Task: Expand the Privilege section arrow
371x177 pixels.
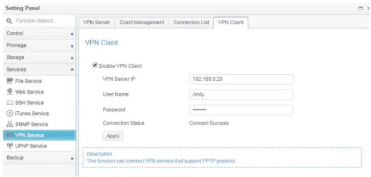Action: point(72,46)
